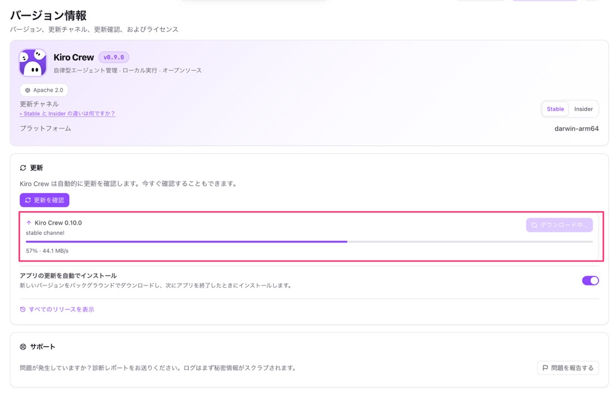Click the 57% · 44.1 MB/s status text
Viewport: 615px width, 403px height.
point(47,251)
